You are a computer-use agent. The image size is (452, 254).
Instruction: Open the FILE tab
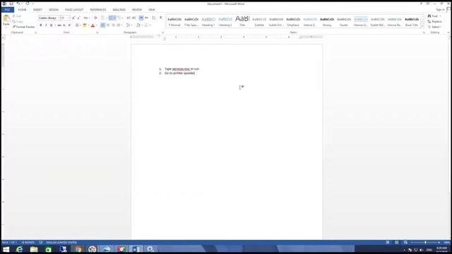(7, 10)
